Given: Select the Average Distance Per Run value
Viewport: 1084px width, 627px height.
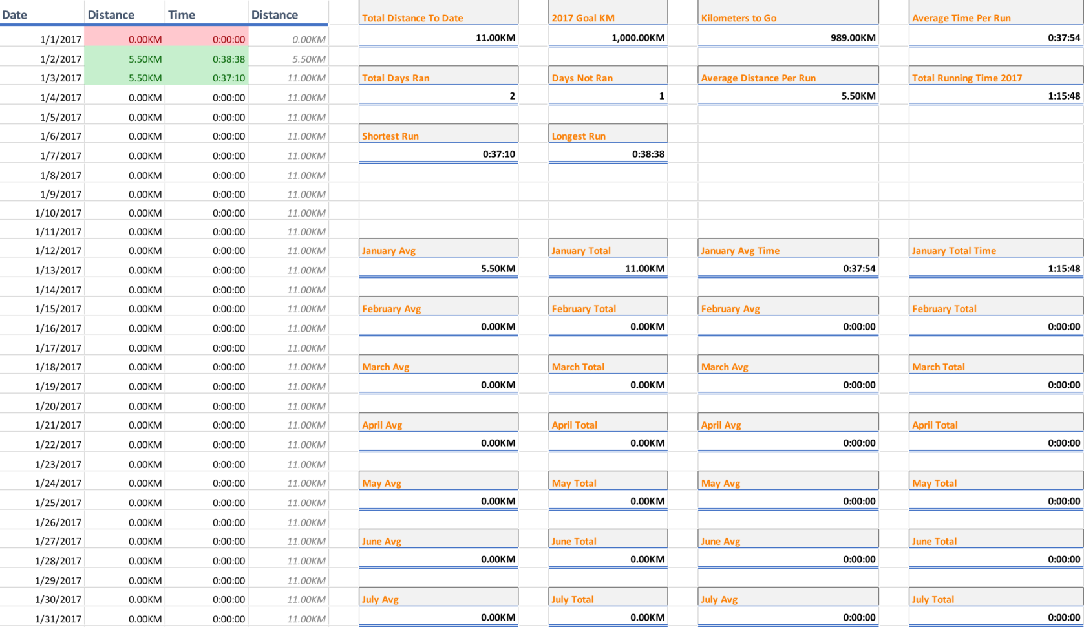Looking at the screenshot, I should (x=787, y=96).
